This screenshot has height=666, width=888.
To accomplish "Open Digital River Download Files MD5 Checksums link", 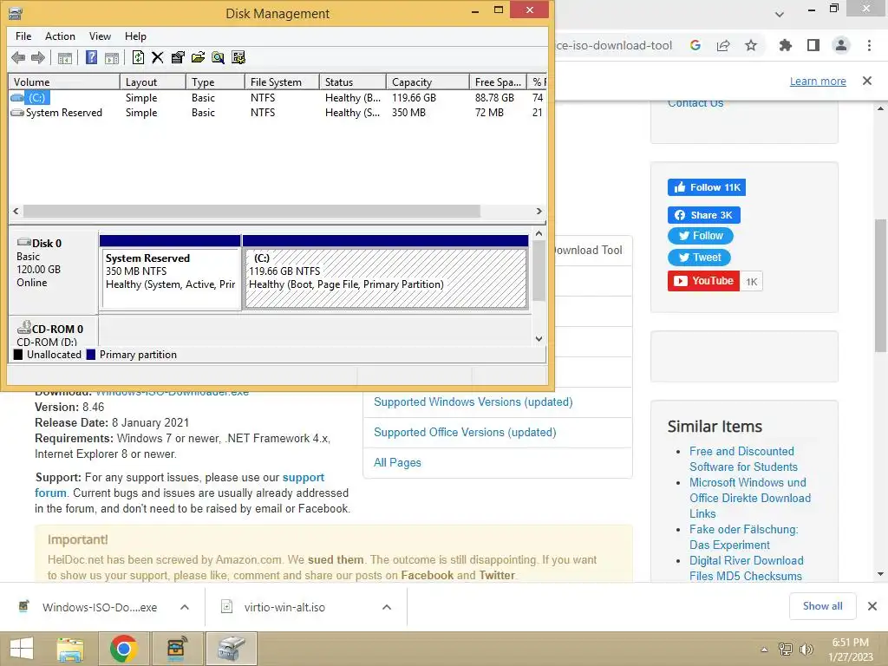I will point(746,569).
